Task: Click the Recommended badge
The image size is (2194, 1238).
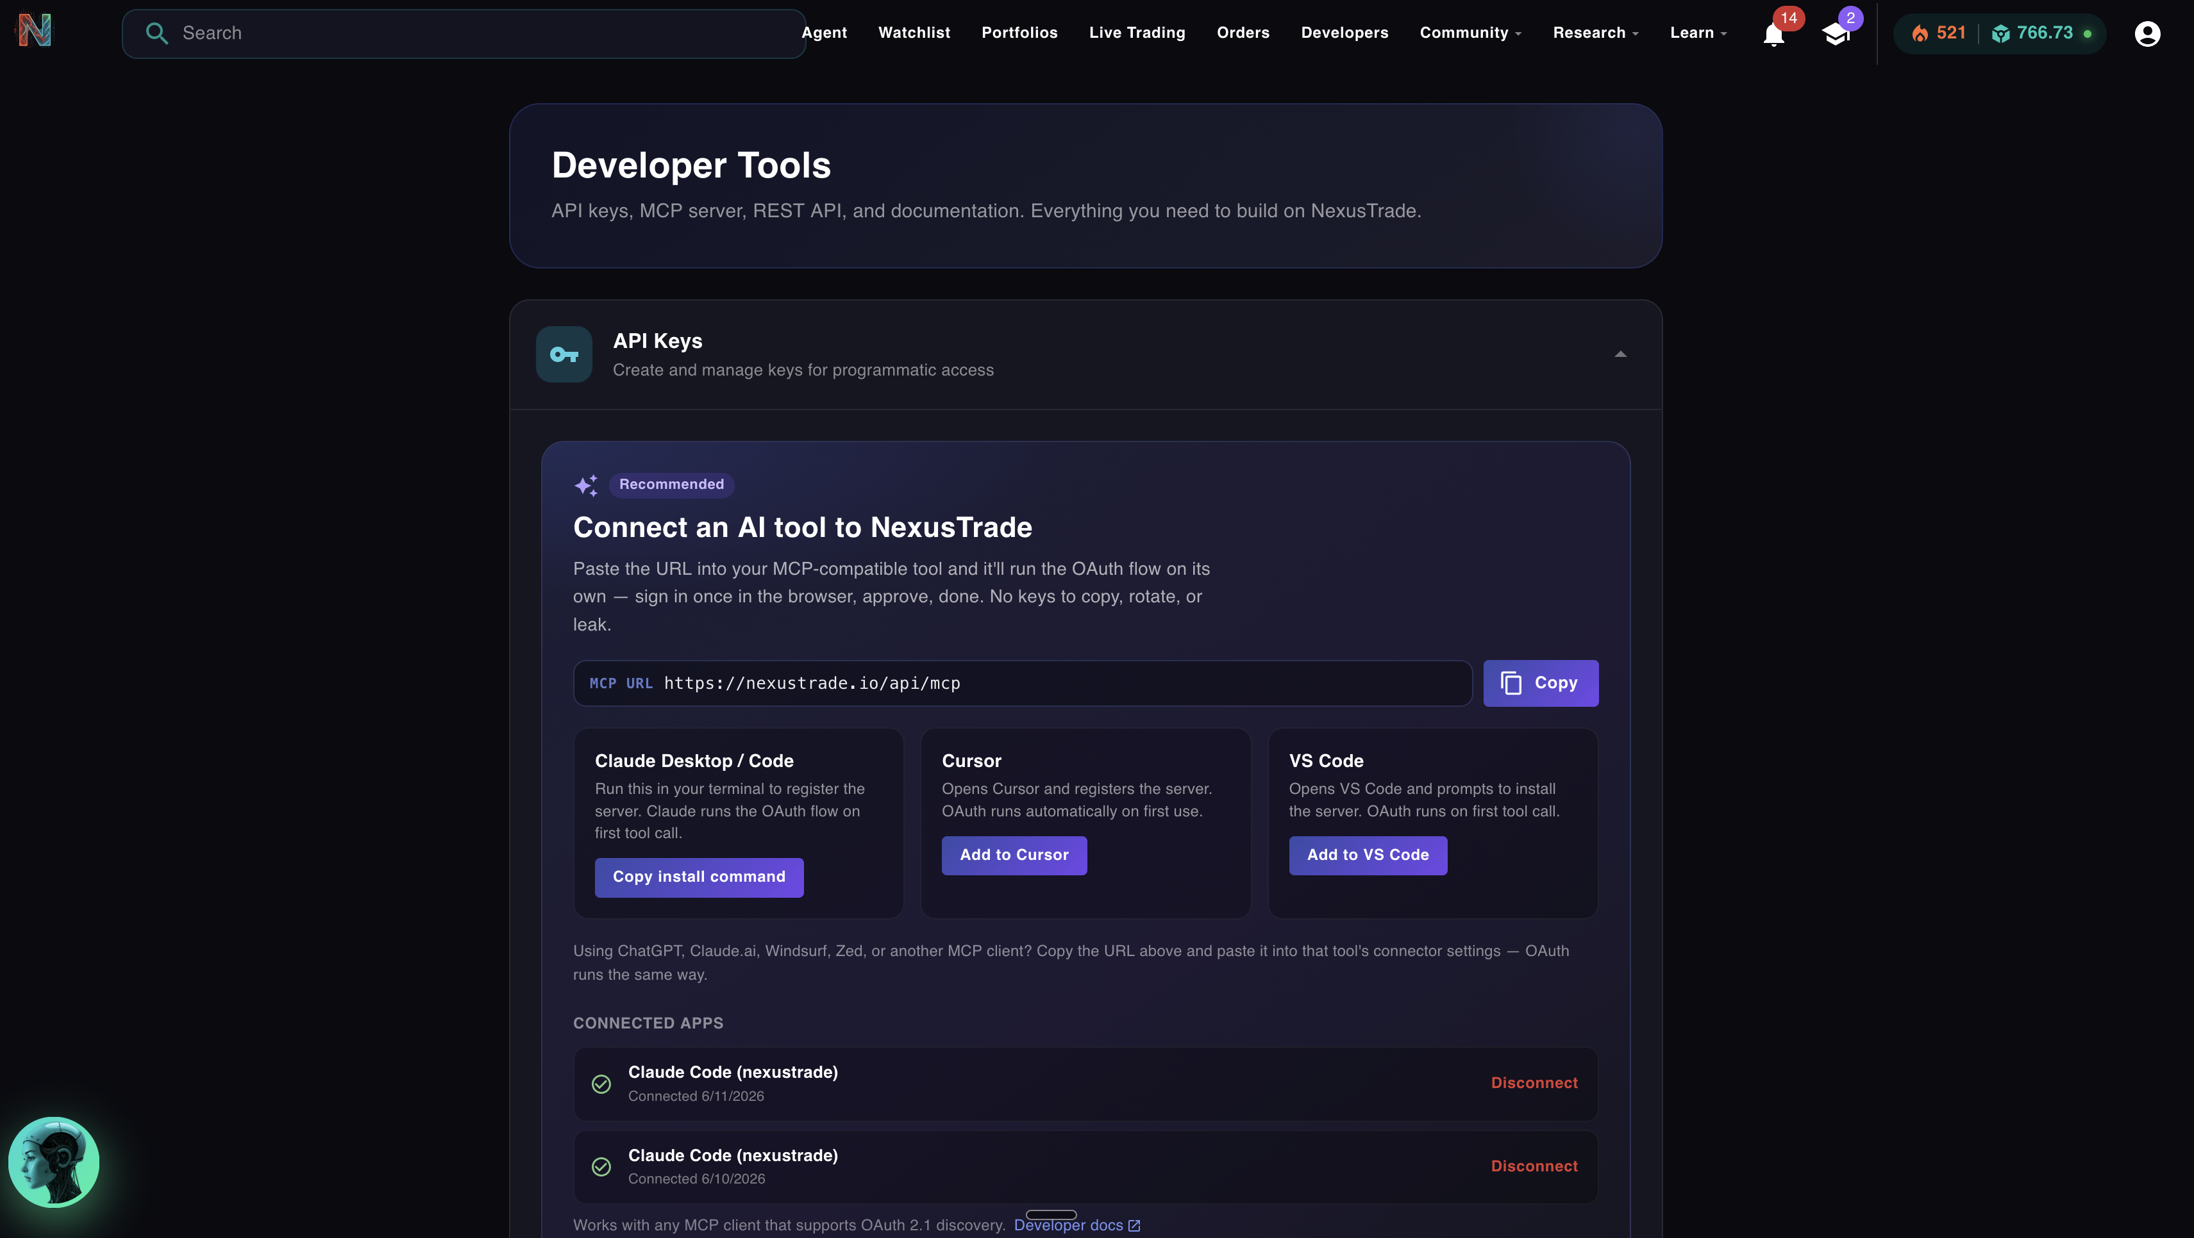Action: 671,484
